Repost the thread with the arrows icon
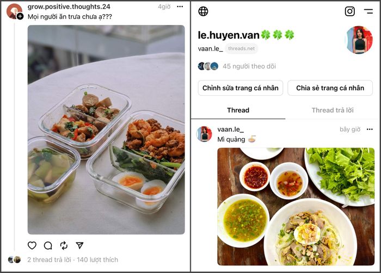 [x=64, y=245]
